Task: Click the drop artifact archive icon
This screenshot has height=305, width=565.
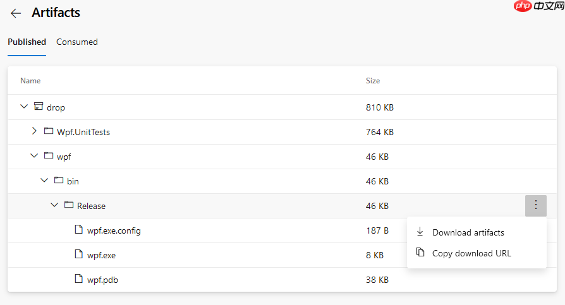Action: [39, 106]
